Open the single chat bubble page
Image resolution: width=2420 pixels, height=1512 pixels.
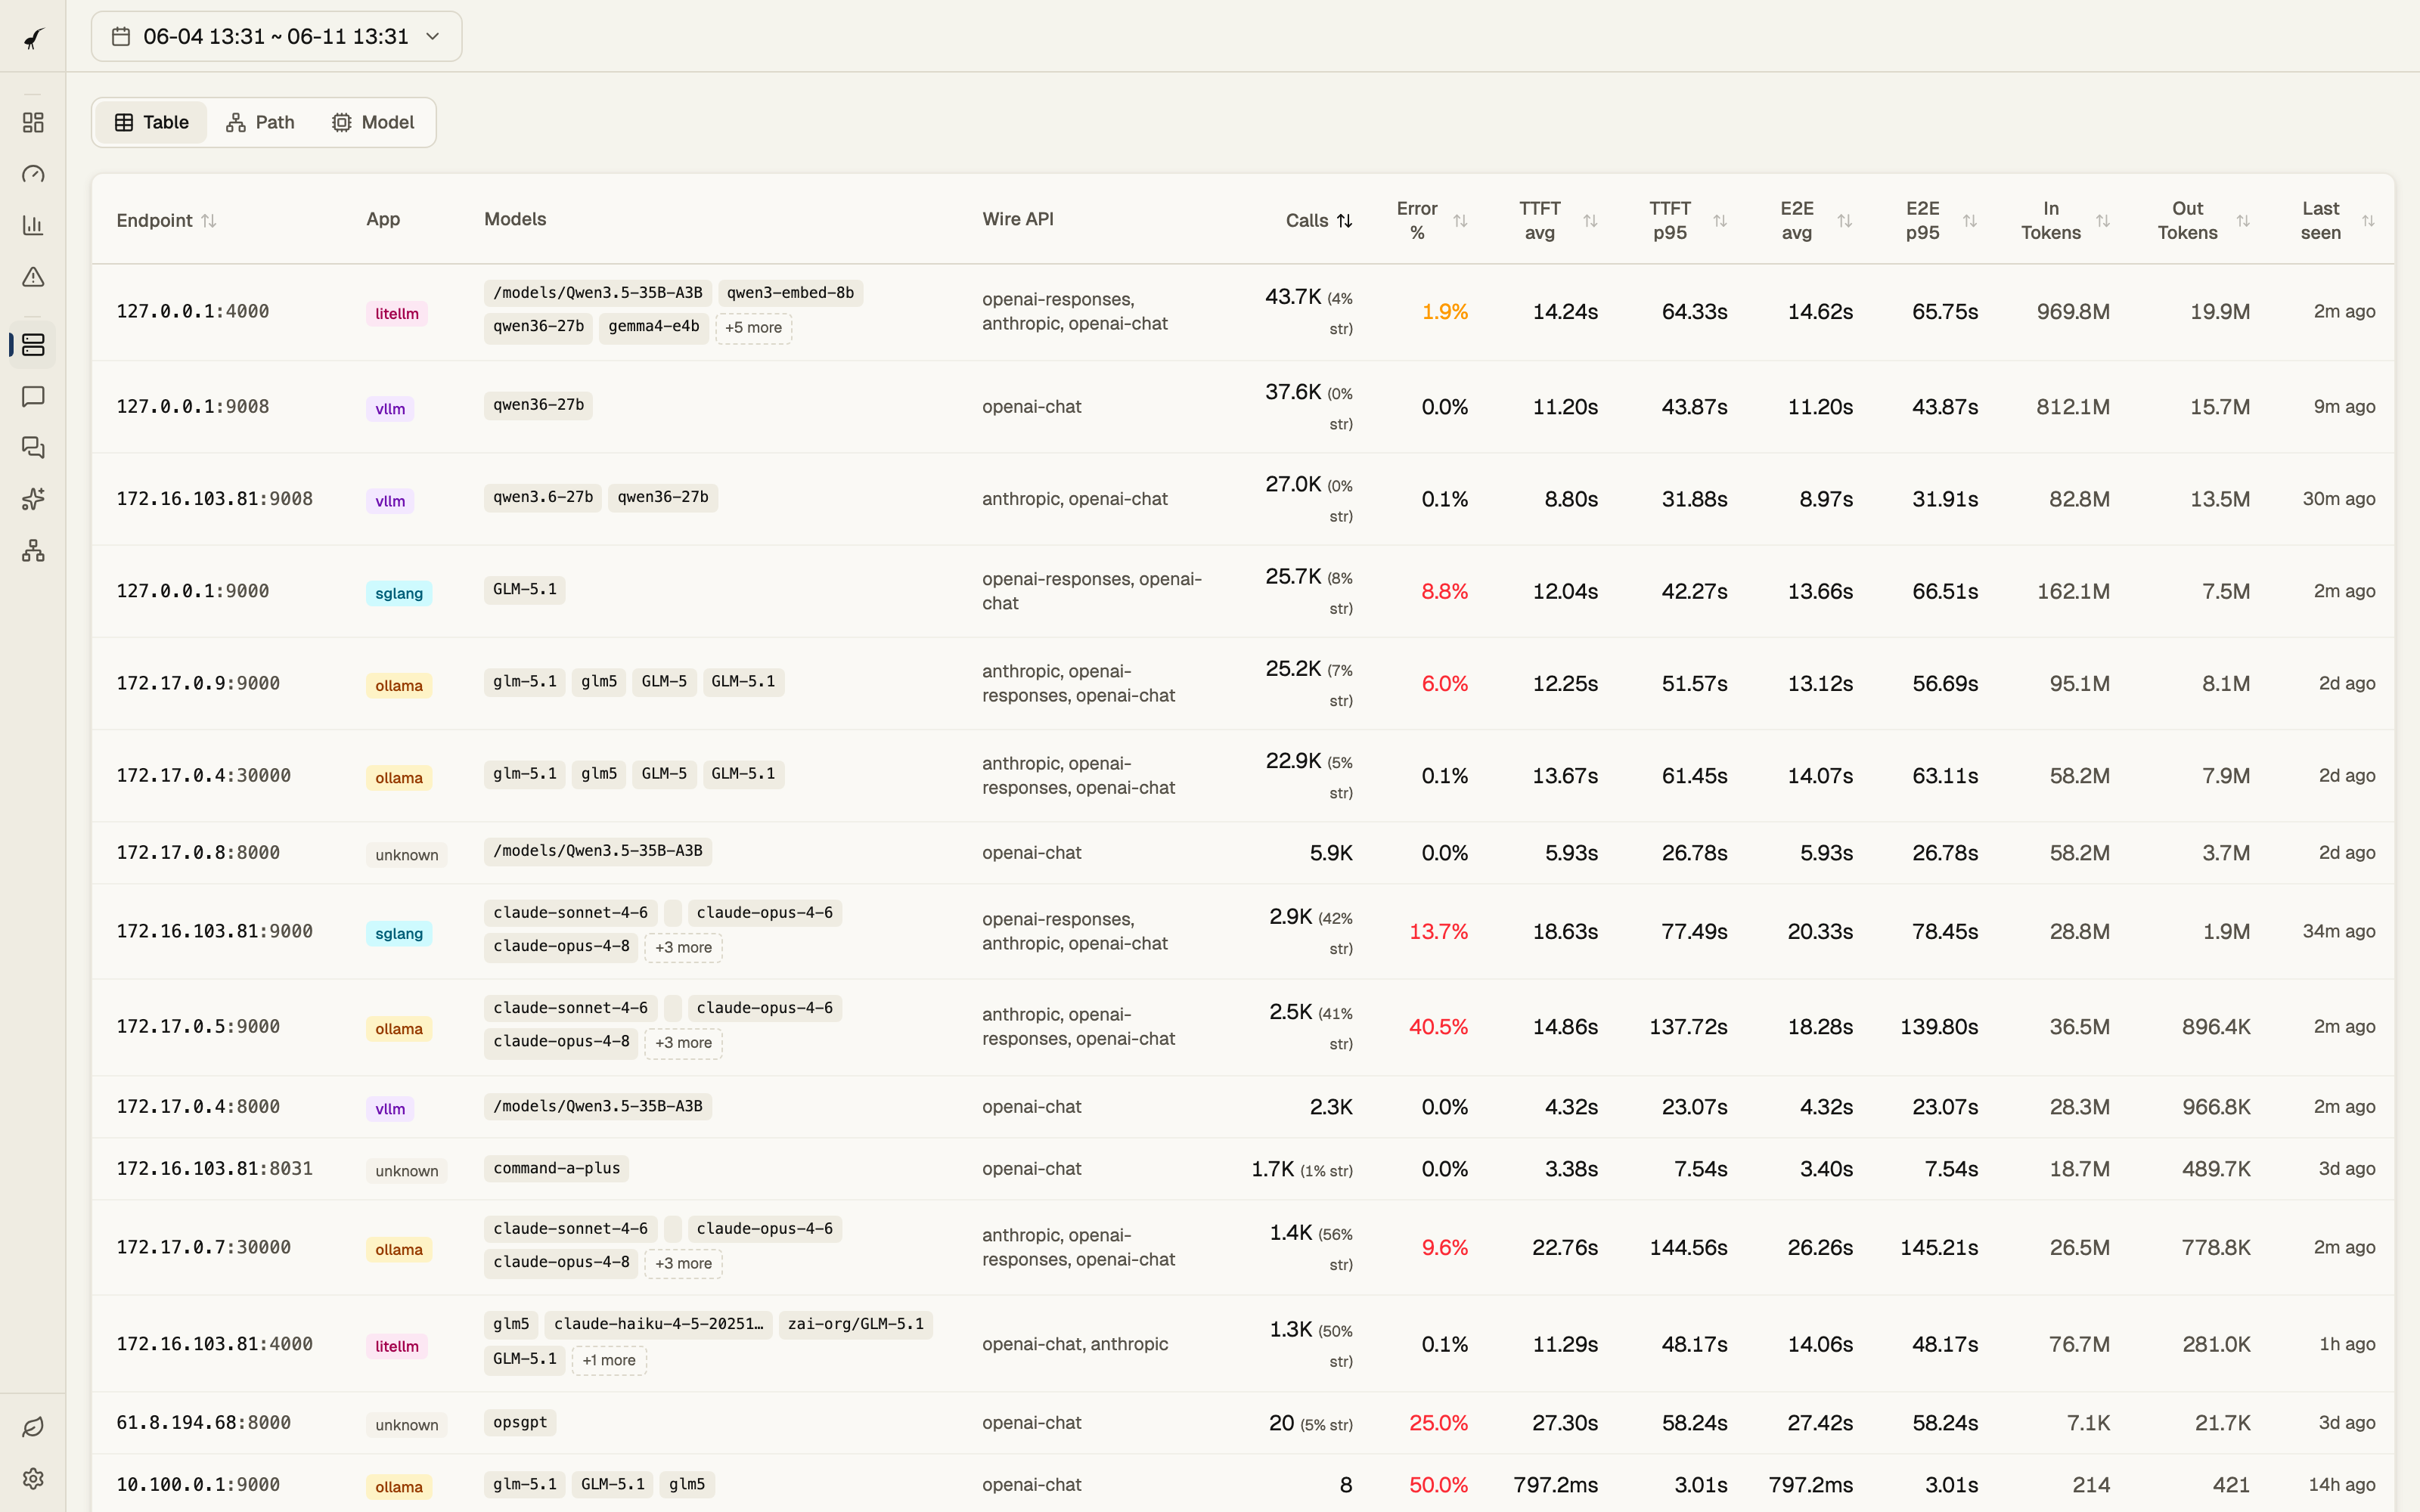(33, 397)
